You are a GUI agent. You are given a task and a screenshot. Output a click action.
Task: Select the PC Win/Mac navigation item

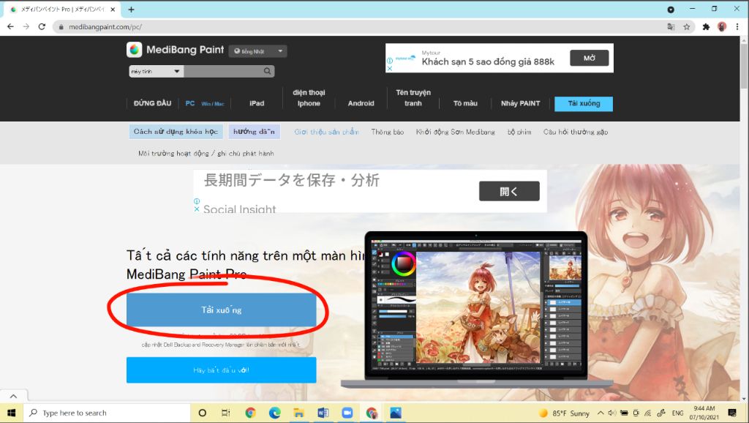205,103
